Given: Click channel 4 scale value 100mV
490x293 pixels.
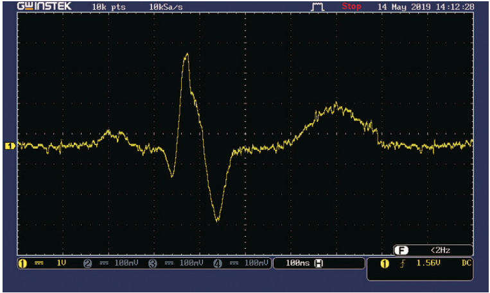Looking at the screenshot, I should tap(256, 263).
